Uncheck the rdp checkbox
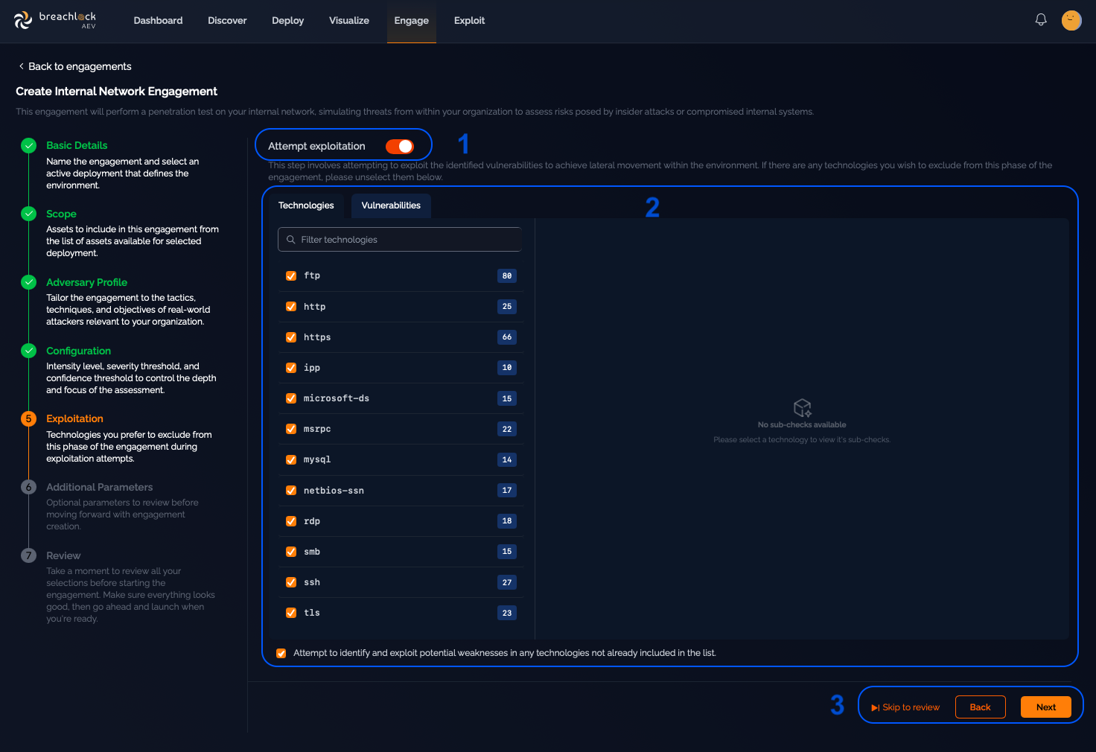The image size is (1096, 752). (x=291, y=521)
